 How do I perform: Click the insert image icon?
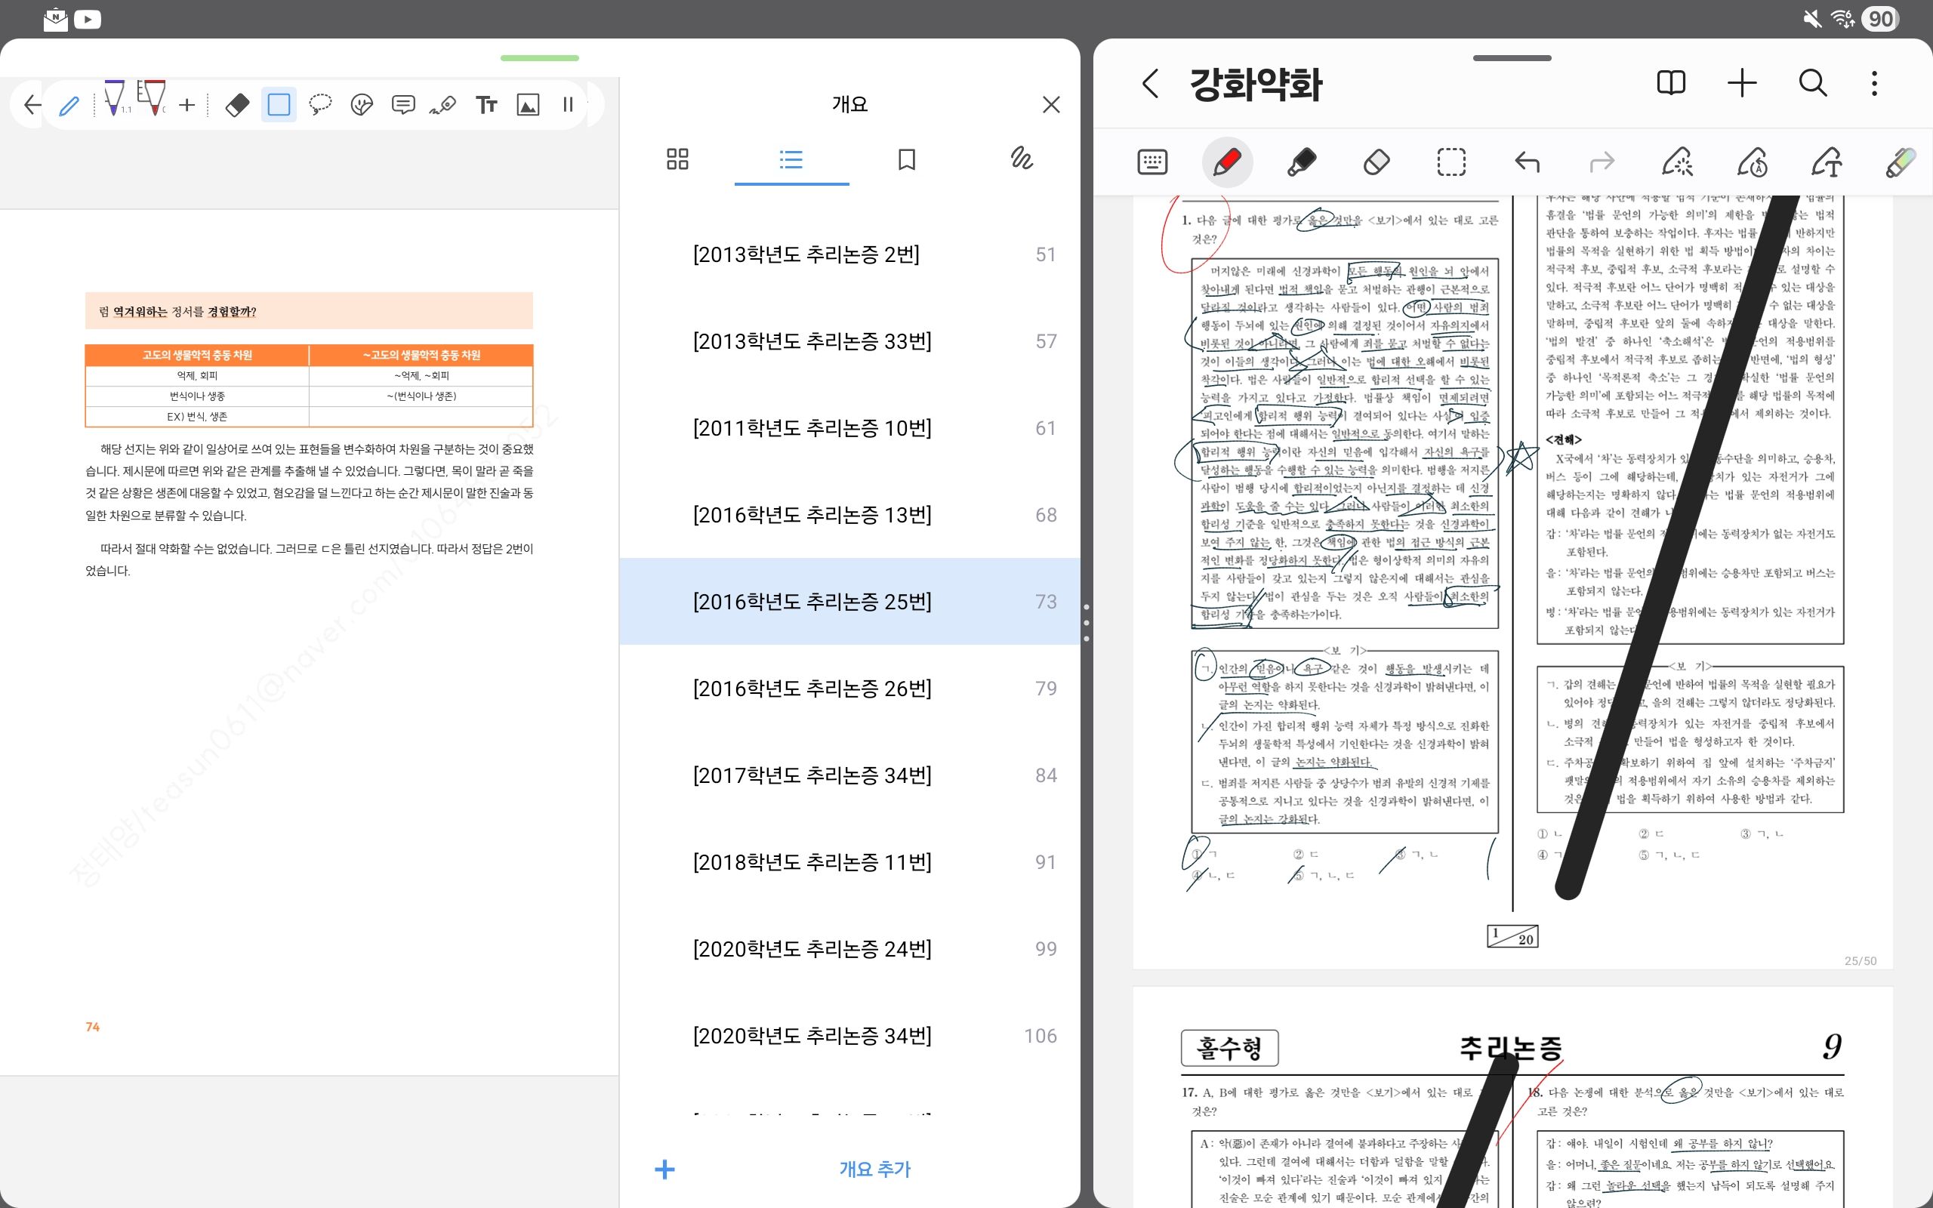(528, 105)
